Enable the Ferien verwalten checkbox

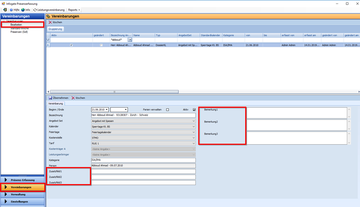click(x=168, y=110)
